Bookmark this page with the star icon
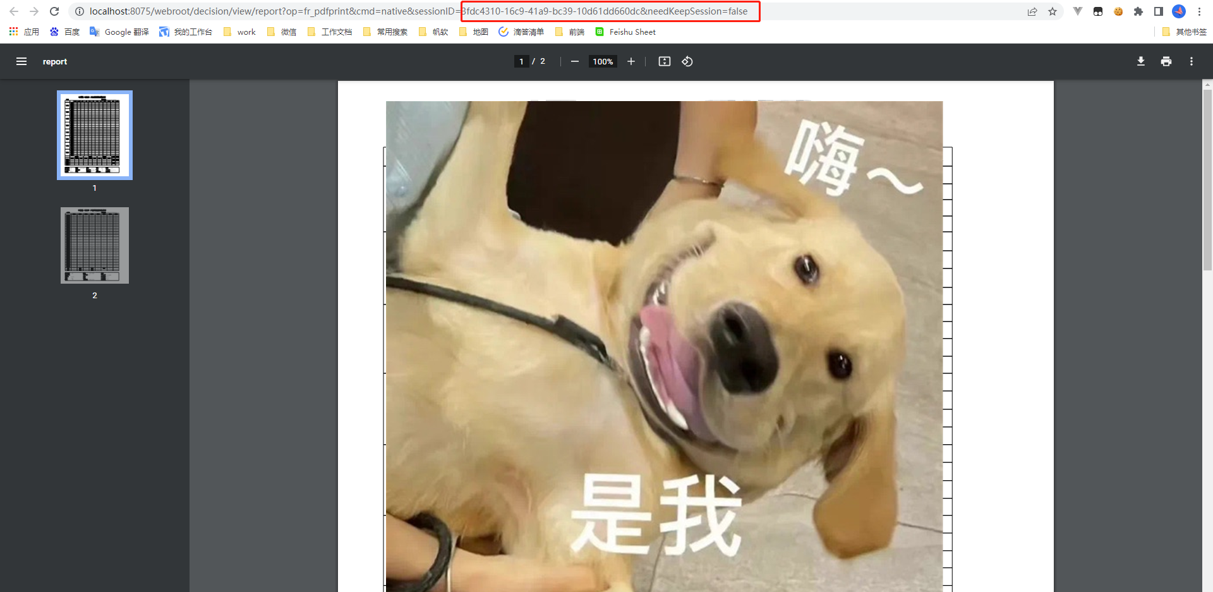The width and height of the screenshot is (1213, 592). 1053,11
